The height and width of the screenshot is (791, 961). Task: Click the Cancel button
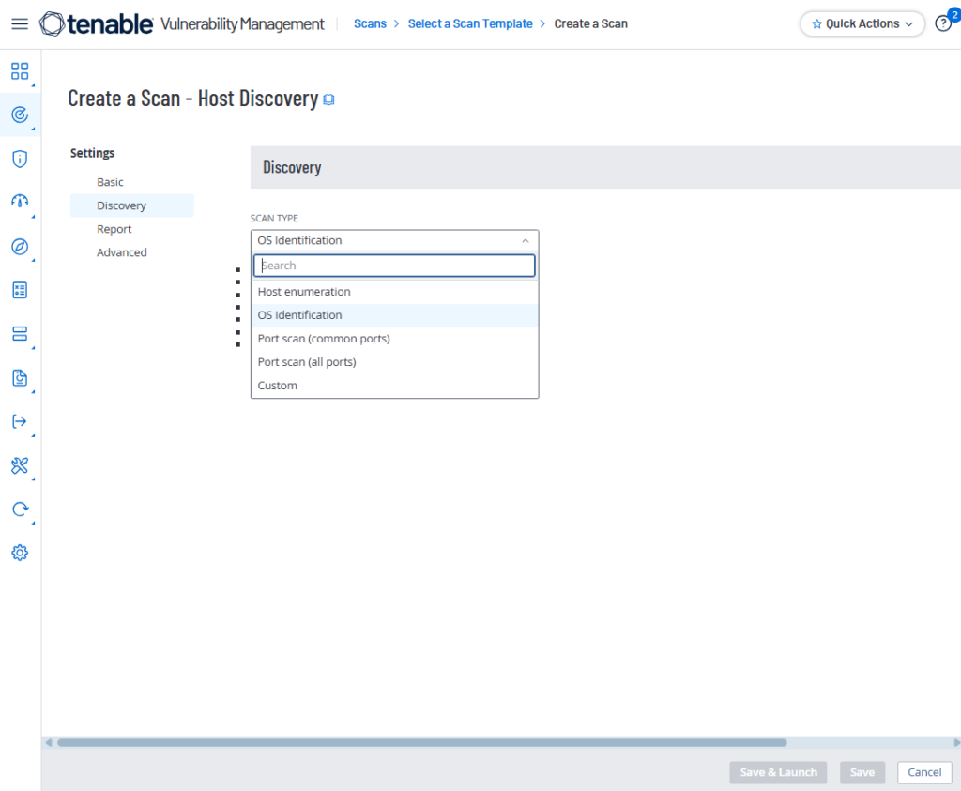pos(924,772)
